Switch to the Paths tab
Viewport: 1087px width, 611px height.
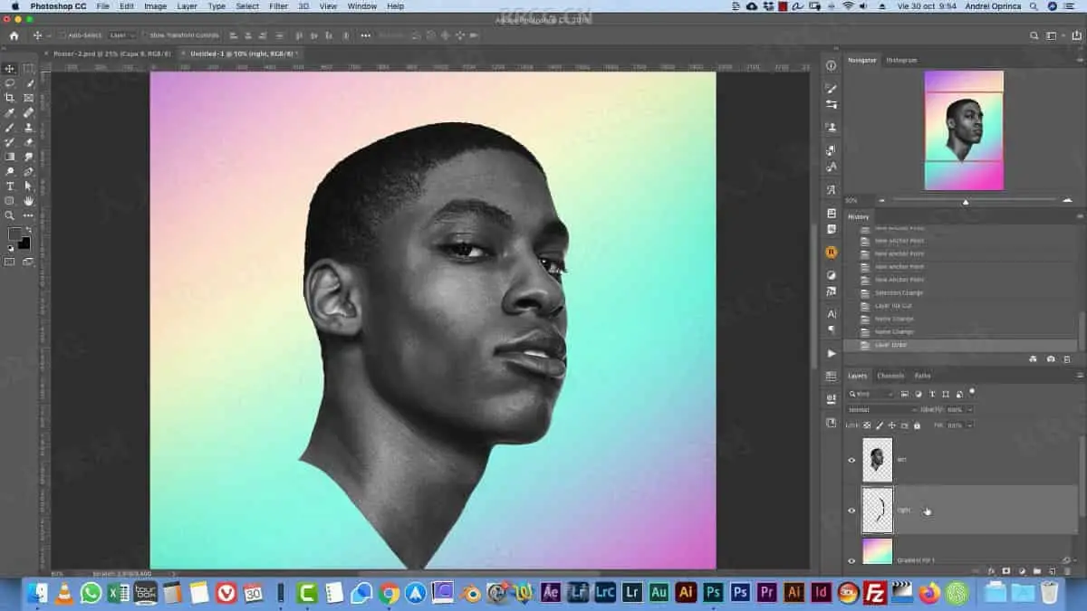point(922,376)
